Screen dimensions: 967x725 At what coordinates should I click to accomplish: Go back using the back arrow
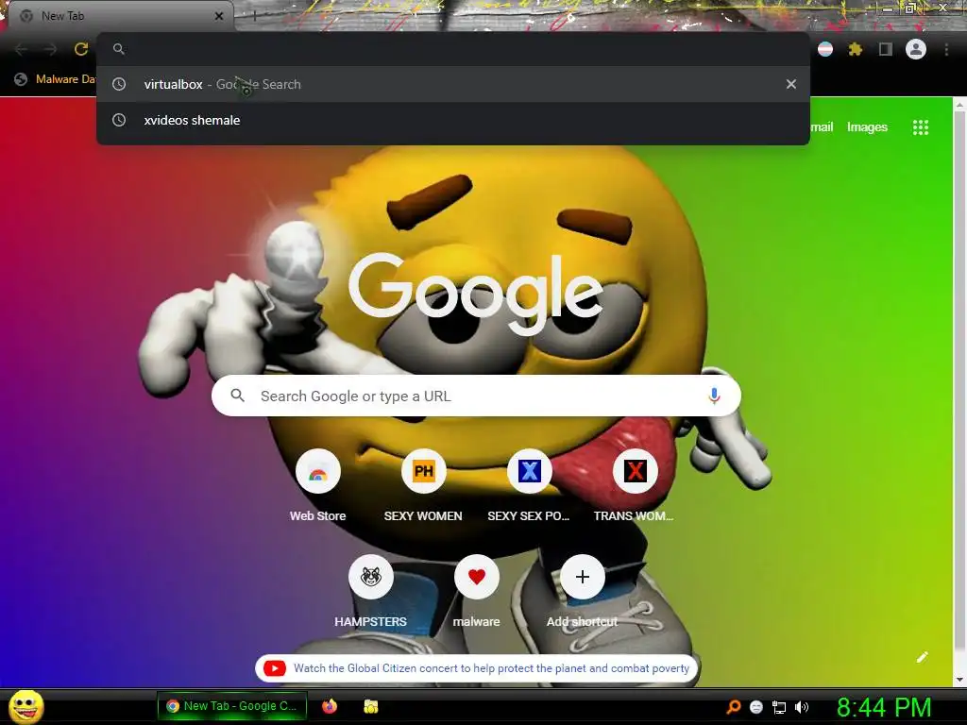[x=21, y=49]
